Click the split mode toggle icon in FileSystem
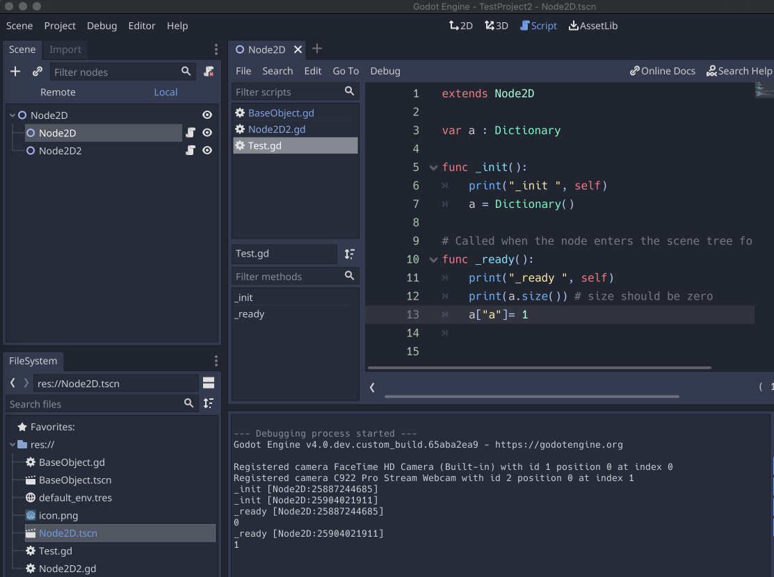Viewport: 774px width, 577px height. (209, 382)
